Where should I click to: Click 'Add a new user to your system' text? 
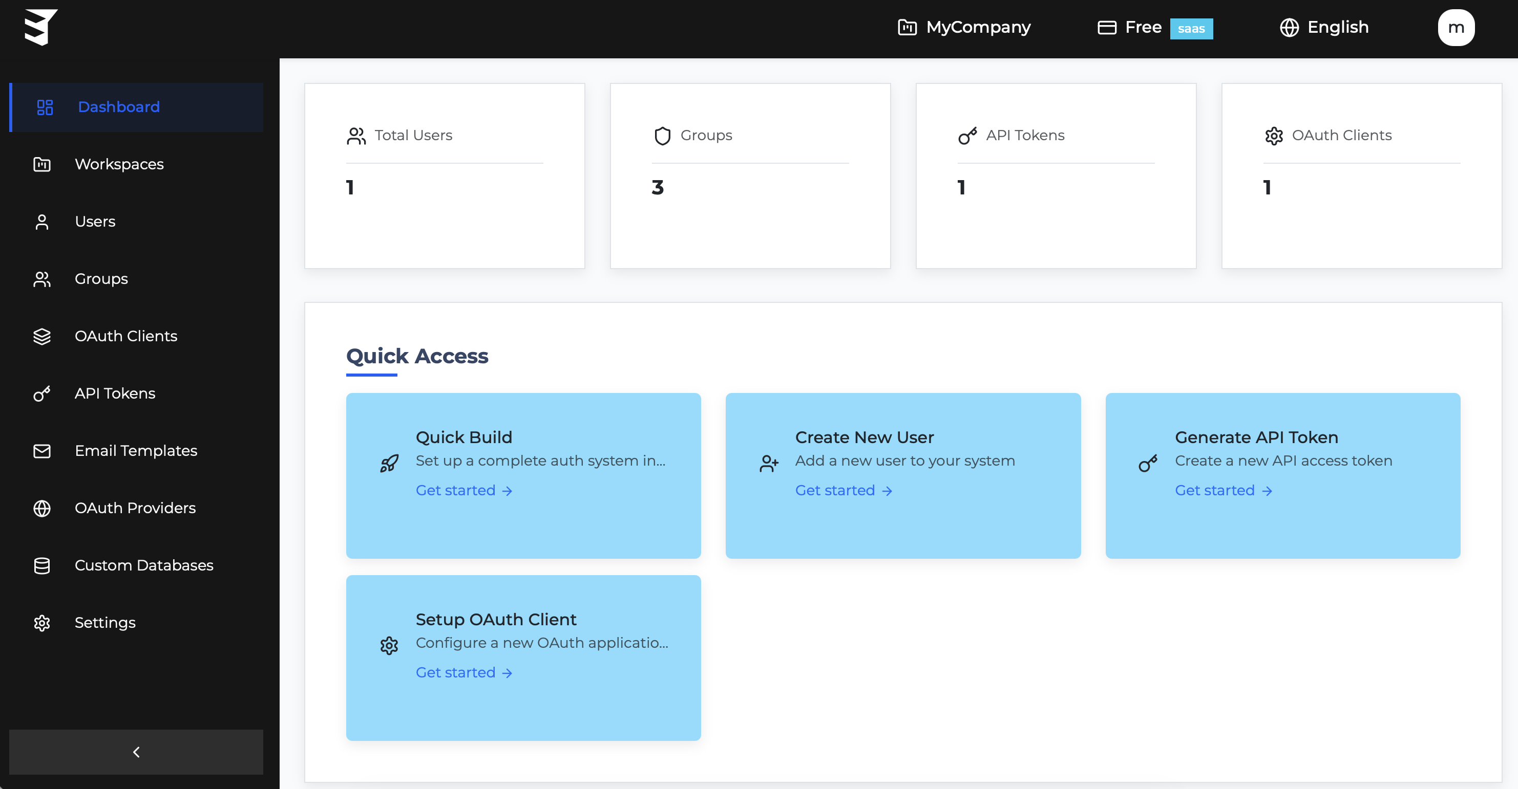905,461
